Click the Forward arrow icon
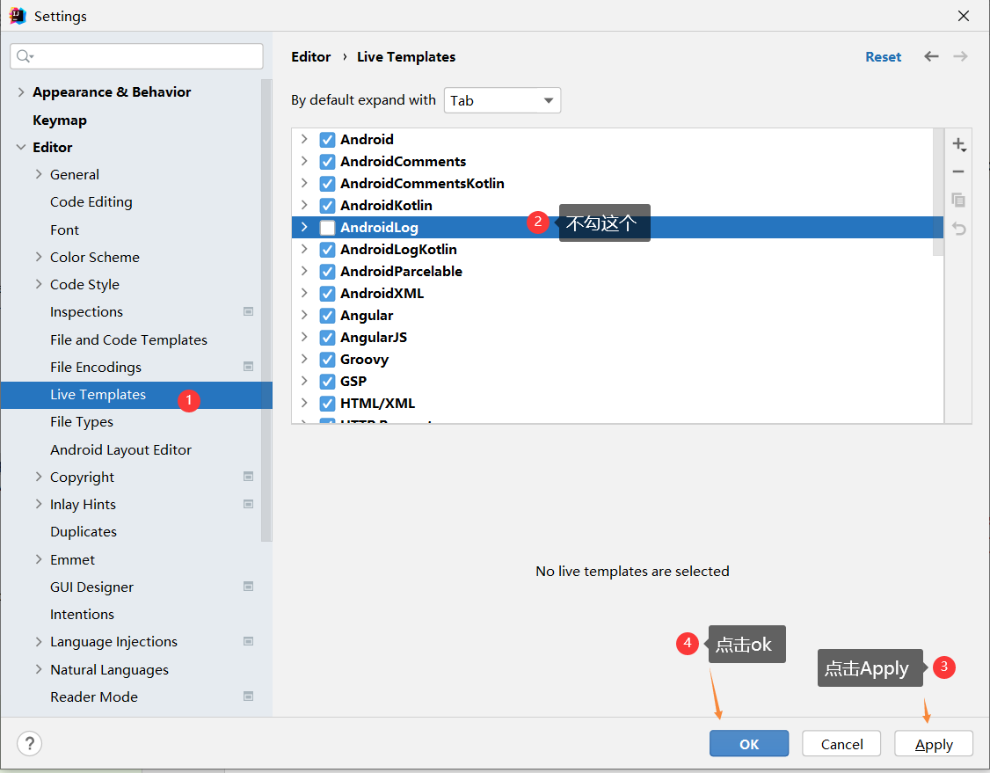The height and width of the screenshot is (773, 990). [x=960, y=56]
